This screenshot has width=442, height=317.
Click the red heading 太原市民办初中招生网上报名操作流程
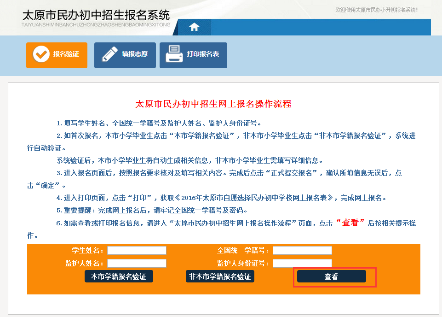(213, 104)
